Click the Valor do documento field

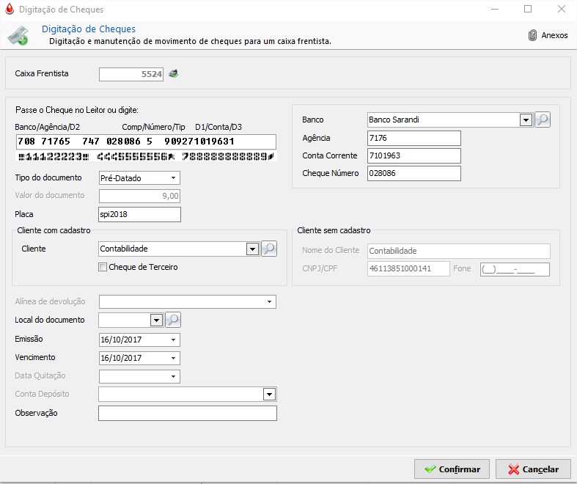pos(139,196)
